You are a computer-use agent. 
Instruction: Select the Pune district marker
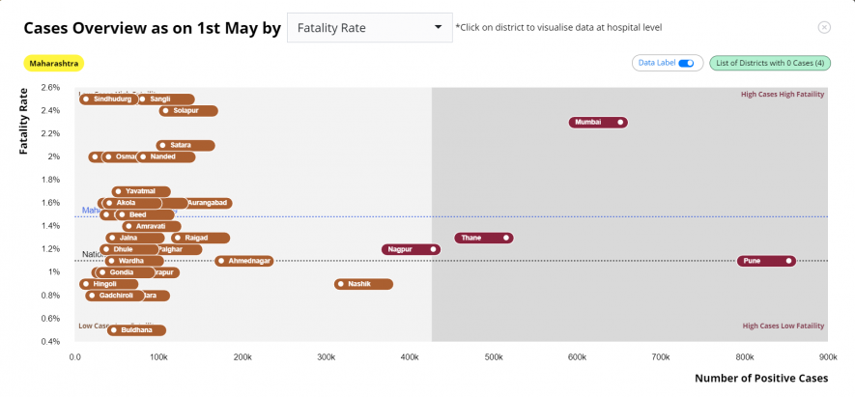[x=789, y=261]
